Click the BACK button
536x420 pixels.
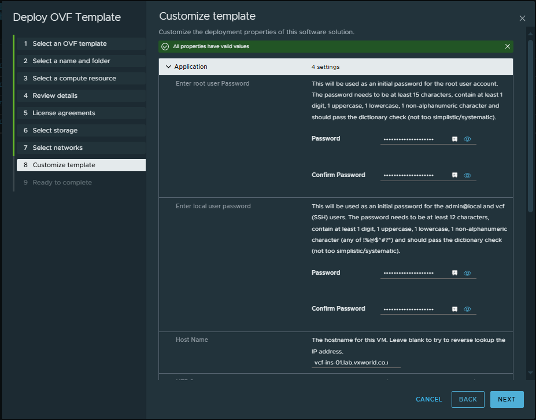468,399
